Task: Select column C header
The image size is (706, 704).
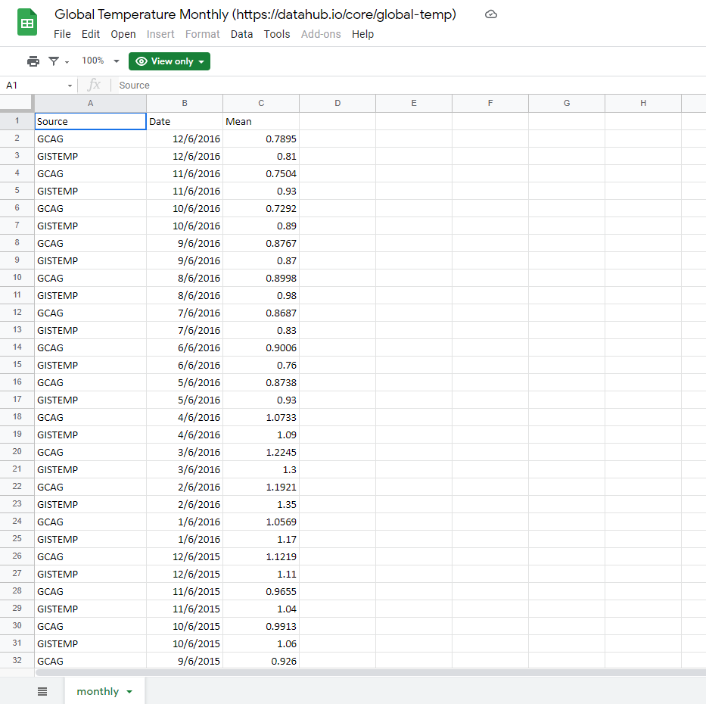Action: tap(261, 103)
